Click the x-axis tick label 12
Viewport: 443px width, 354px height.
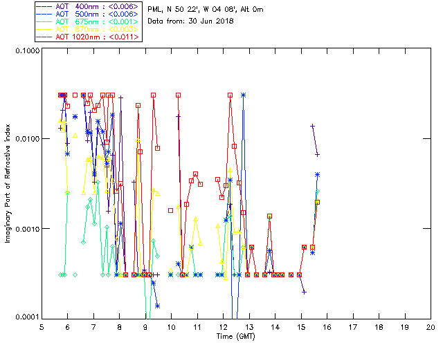pos(223,327)
